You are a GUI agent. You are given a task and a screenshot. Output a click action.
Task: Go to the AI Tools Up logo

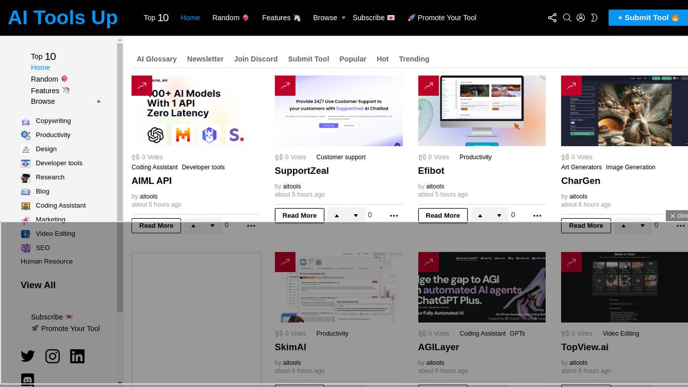[63, 18]
